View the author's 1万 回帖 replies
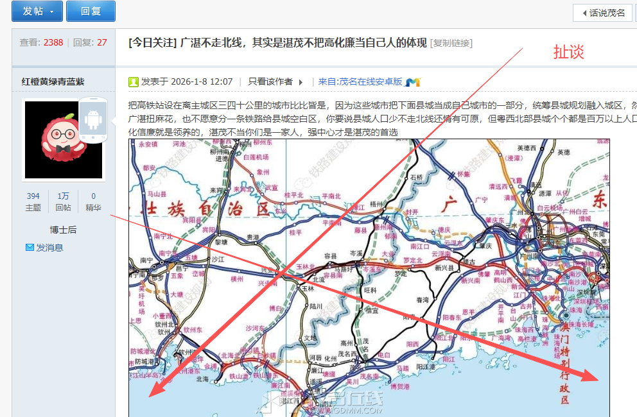637x417 pixels. [63, 201]
